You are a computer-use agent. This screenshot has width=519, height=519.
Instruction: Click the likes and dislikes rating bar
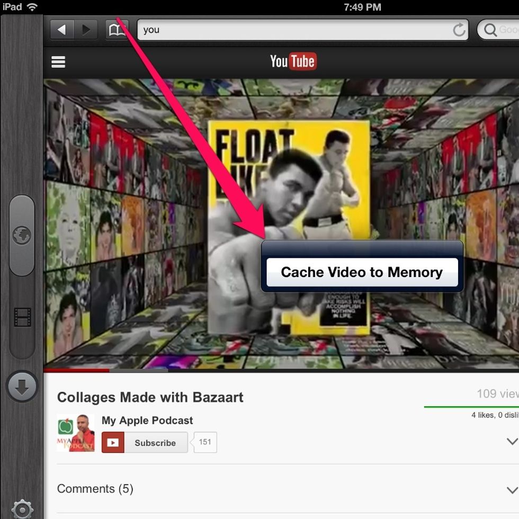point(471,407)
